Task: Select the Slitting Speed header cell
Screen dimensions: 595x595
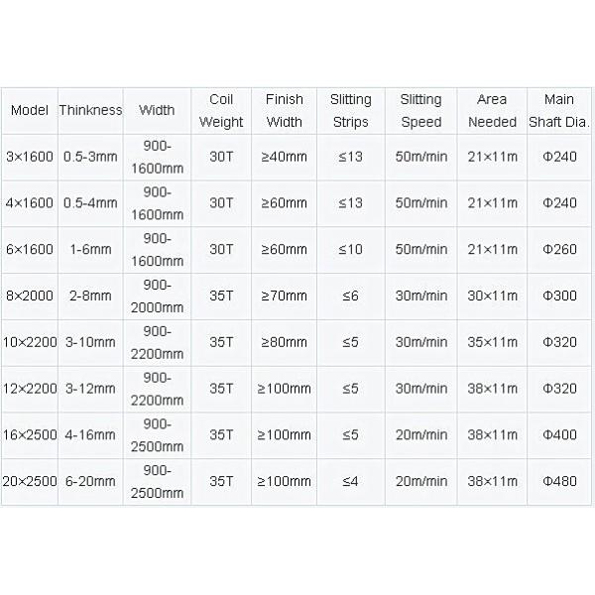Action: pos(421,111)
